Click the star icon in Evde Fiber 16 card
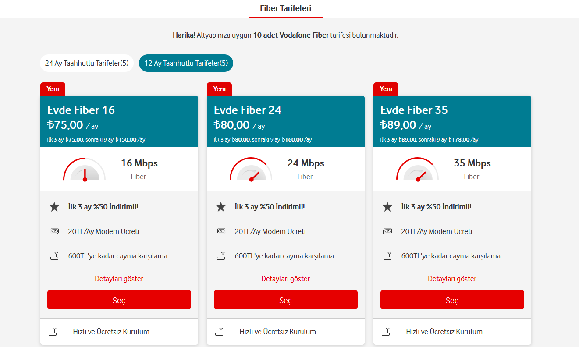 [54, 207]
